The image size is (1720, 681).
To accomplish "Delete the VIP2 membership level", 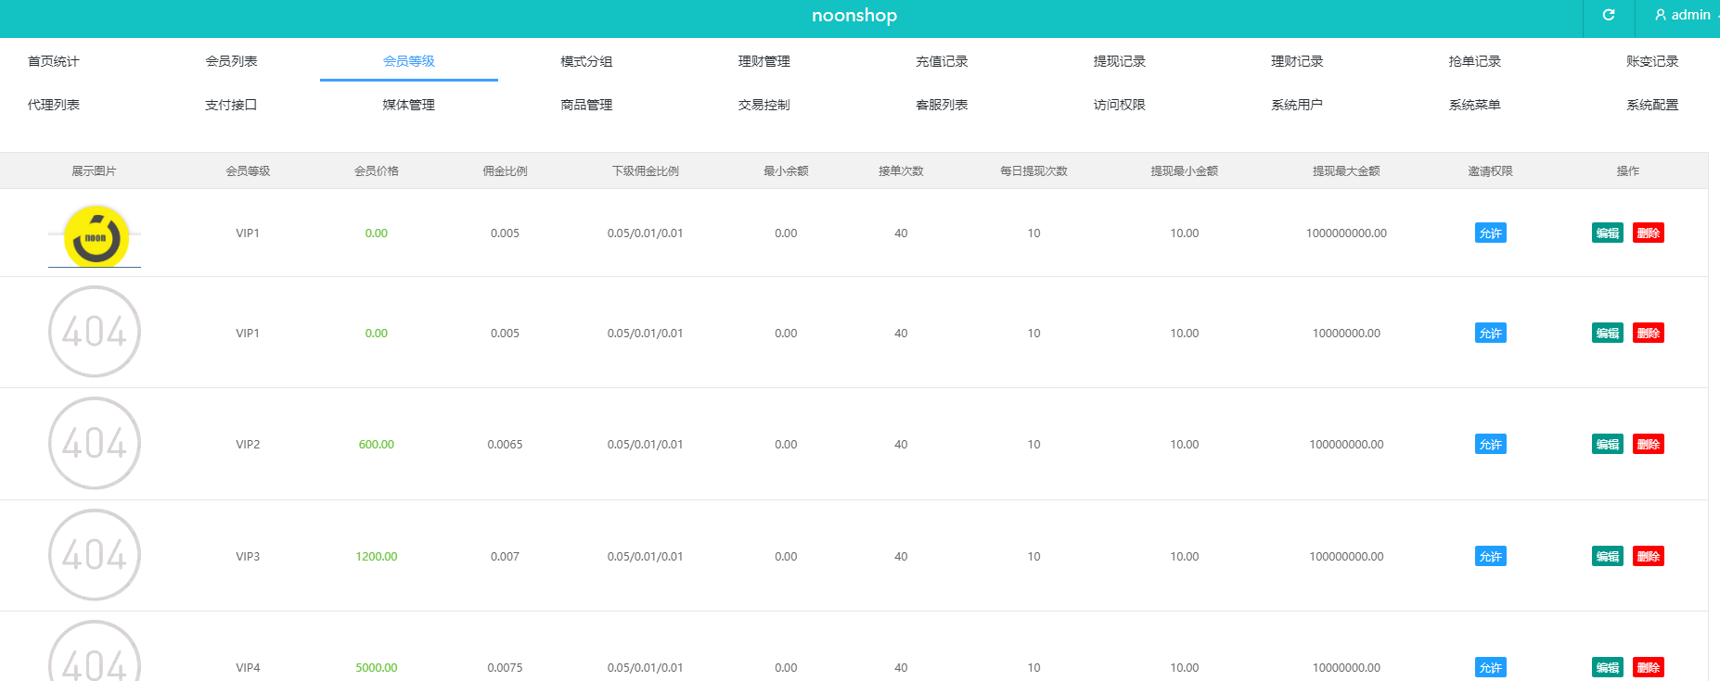I will (x=1648, y=445).
